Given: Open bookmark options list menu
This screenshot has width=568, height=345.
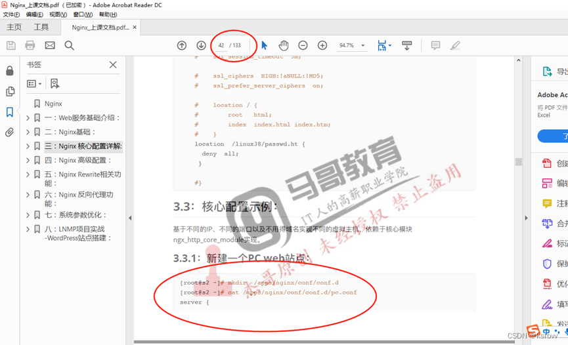Looking at the screenshot, I should click(34, 83).
